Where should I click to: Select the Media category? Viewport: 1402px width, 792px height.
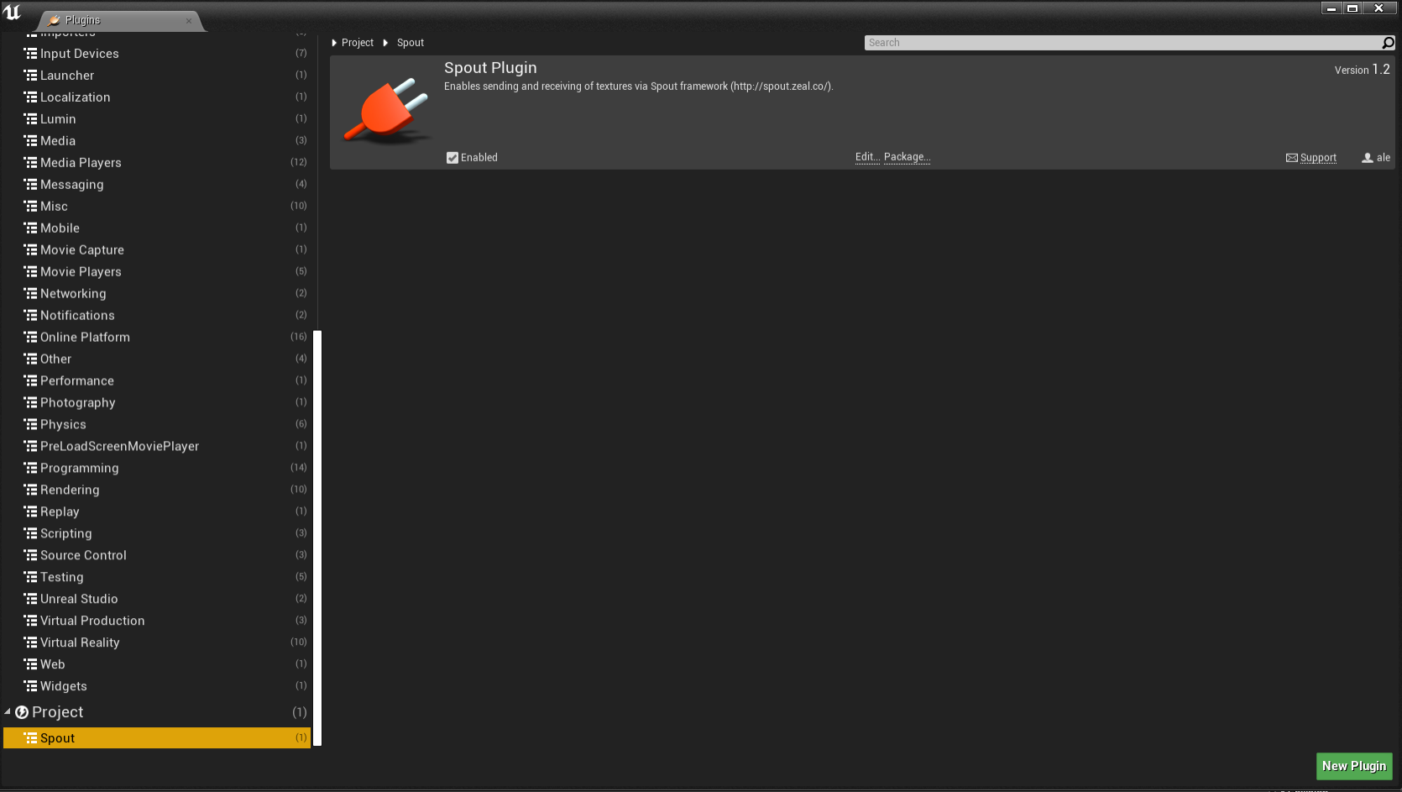click(x=157, y=140)
